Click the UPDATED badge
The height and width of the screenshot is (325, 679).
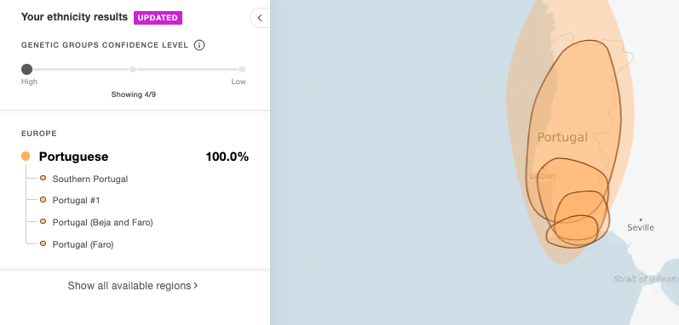158,18
